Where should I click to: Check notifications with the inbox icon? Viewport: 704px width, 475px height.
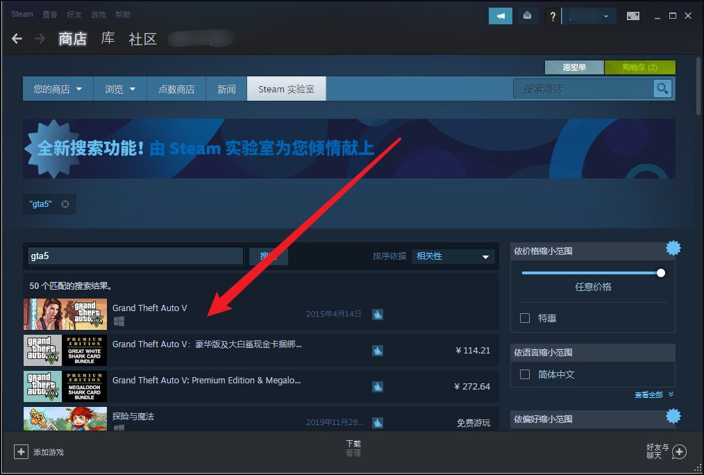pos(528,15)
